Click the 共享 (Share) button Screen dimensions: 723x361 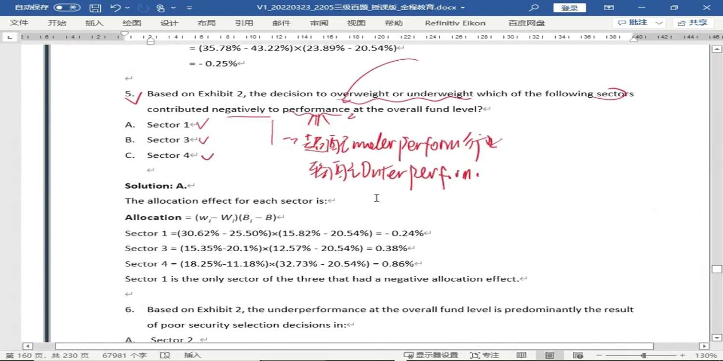(x=693, y=23)
